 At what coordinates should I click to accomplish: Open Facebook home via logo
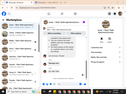coord(4,14)
